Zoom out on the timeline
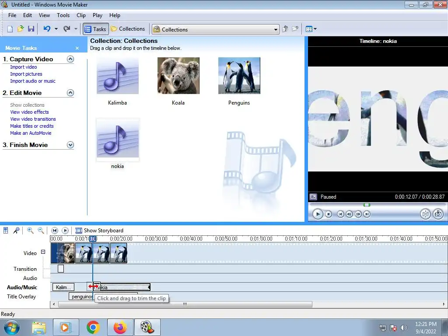The height and width of the screenshot is (336, 448). [x=41, y=231]
